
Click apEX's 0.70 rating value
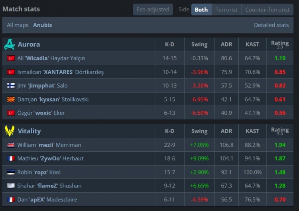tap(280, 199)
